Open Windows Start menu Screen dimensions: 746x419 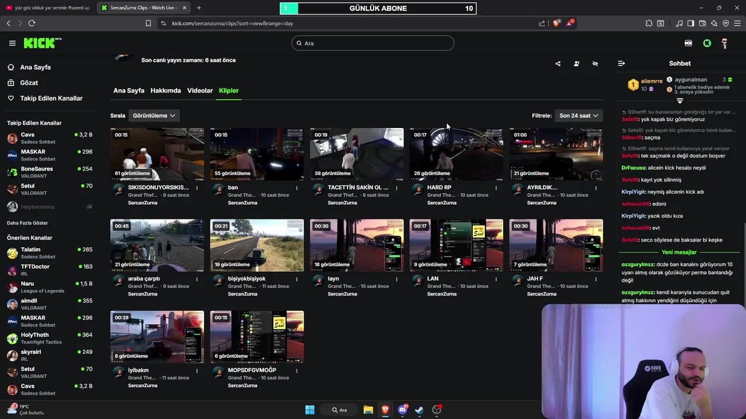tap(309, 410)
